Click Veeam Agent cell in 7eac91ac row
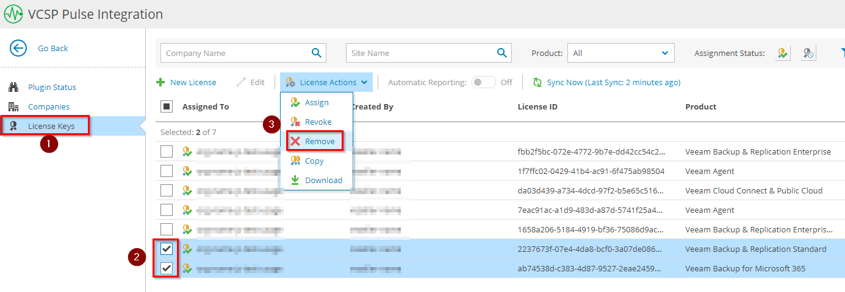Viewport: 845px width, 292px height. 710,210
